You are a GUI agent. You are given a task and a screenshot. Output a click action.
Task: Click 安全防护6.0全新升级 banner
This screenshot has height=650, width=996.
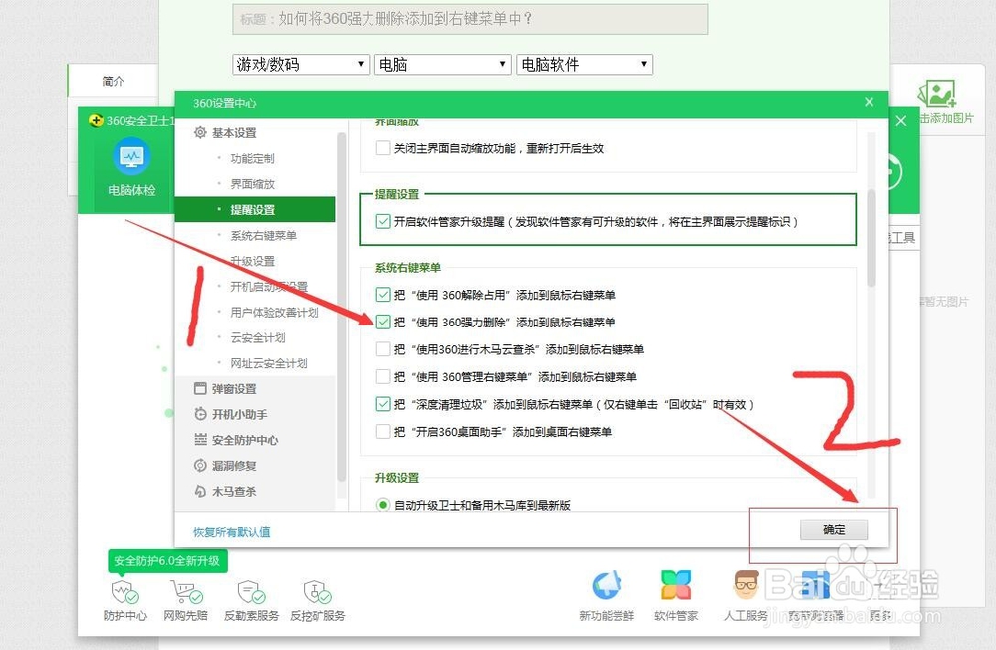point(167,561)
